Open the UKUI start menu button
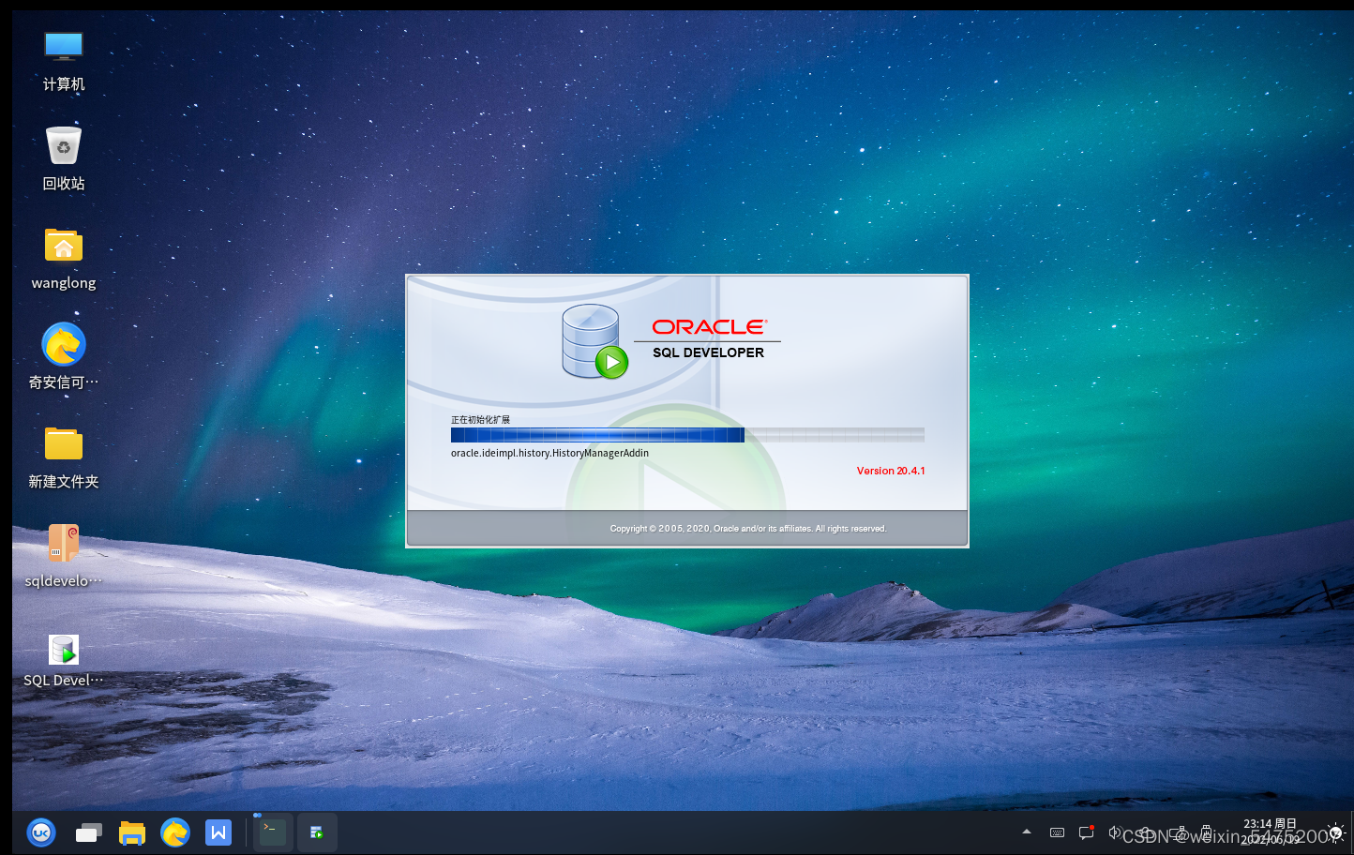Viewport: 1354px width, 855px height. tap(41, 832)
